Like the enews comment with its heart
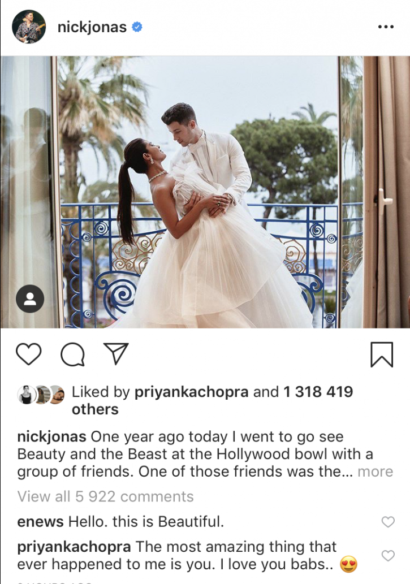Screen dimensions: 410x584 pyautogui.click(x=388, y=522)
